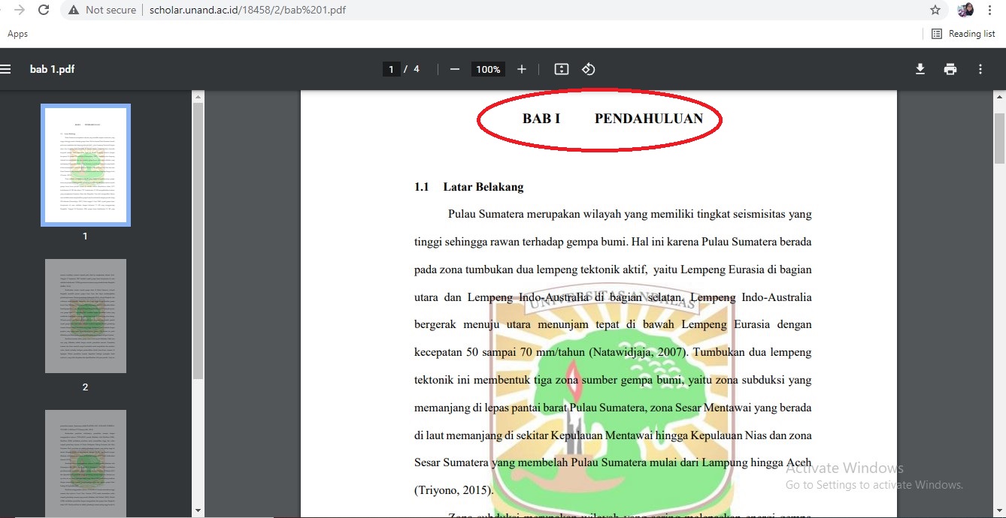Image resolution: width=1006 pixels, height=518 pixels.
Task: Bookmark this page with the star icon
Action: (x=935, y=11)
